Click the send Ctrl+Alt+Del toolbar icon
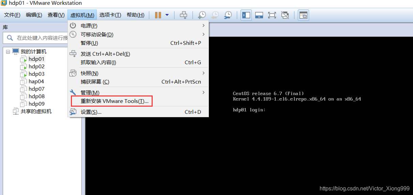This screenshot has width=413, height=195. pyautogui.click(x=183, y=15)
